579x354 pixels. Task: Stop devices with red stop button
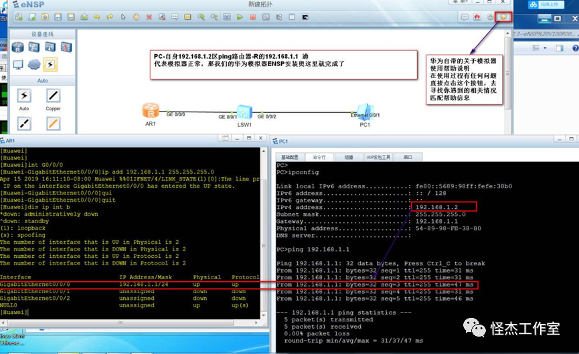[253, 17]
